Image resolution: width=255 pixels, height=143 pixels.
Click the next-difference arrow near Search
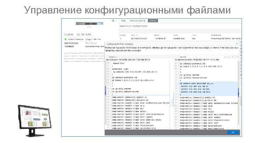[238, 57]
